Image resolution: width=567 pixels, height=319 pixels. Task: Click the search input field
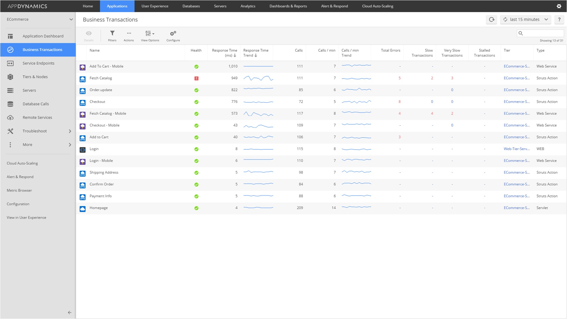point(542,34)
